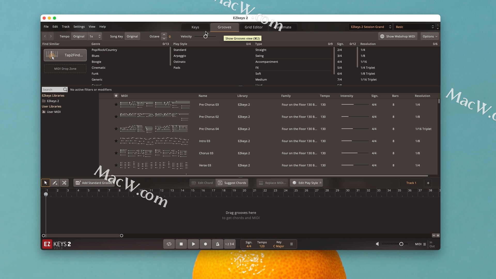The width and height of the screenshot is (496, 279).
Task: Select the Arpeggio play style filter
Action: (x=180, y=56)
